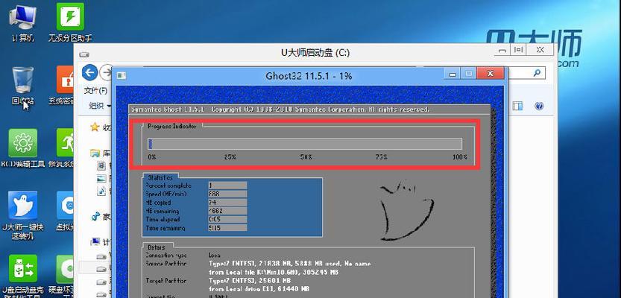This screenshot has width=621, height=298.
Task: Maximize the U大师启动盘 (C:) Explorer window
Action: coord(518,50)
